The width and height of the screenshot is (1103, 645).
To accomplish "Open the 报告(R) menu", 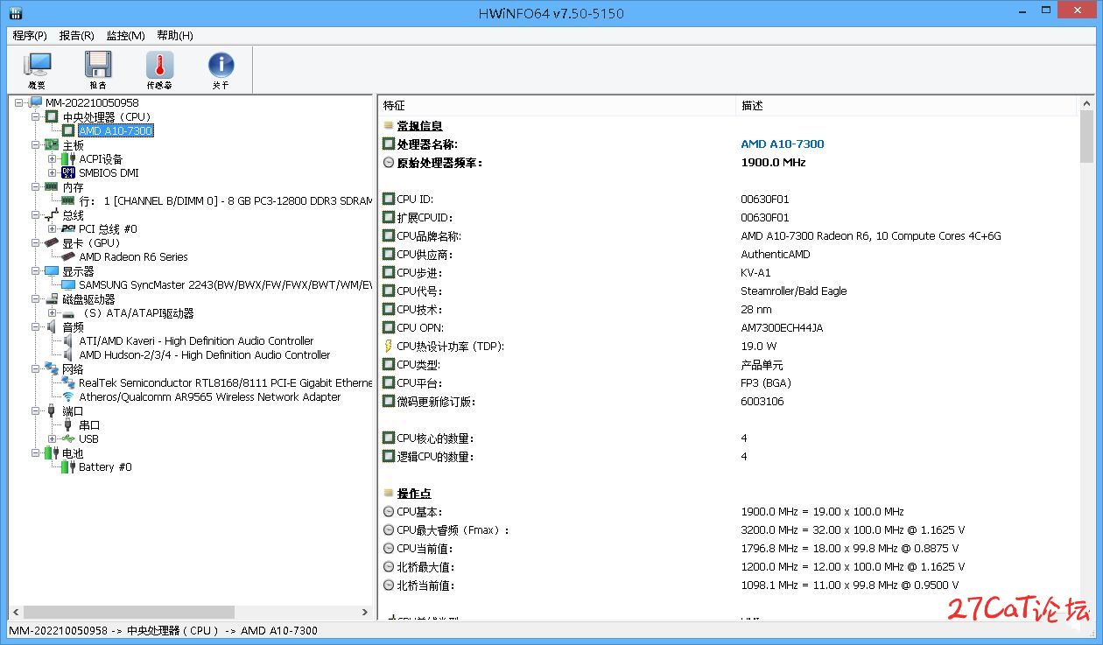I will pos(76,35).
